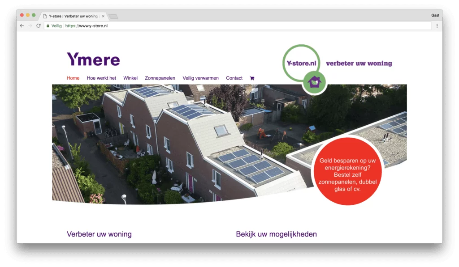The width and height of the screenshot is (459, 267).
Task: Open the Contact page link
Action: [234, 78]
